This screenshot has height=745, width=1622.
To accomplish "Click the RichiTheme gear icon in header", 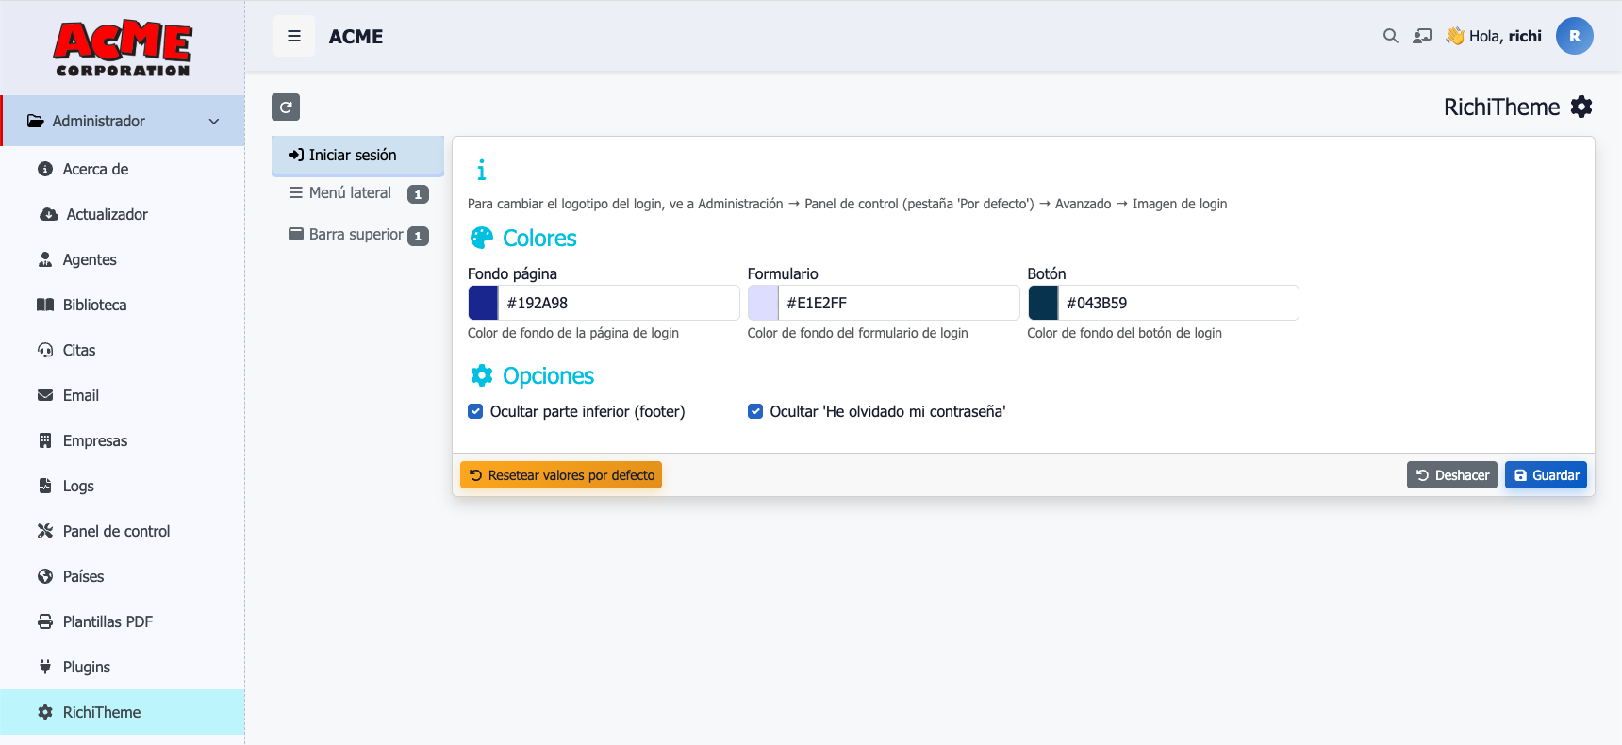I will pos(1581,107).
